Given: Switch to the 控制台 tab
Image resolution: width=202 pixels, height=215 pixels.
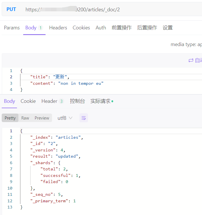Looking at the screenshot, I should click(x=77, y=101).
